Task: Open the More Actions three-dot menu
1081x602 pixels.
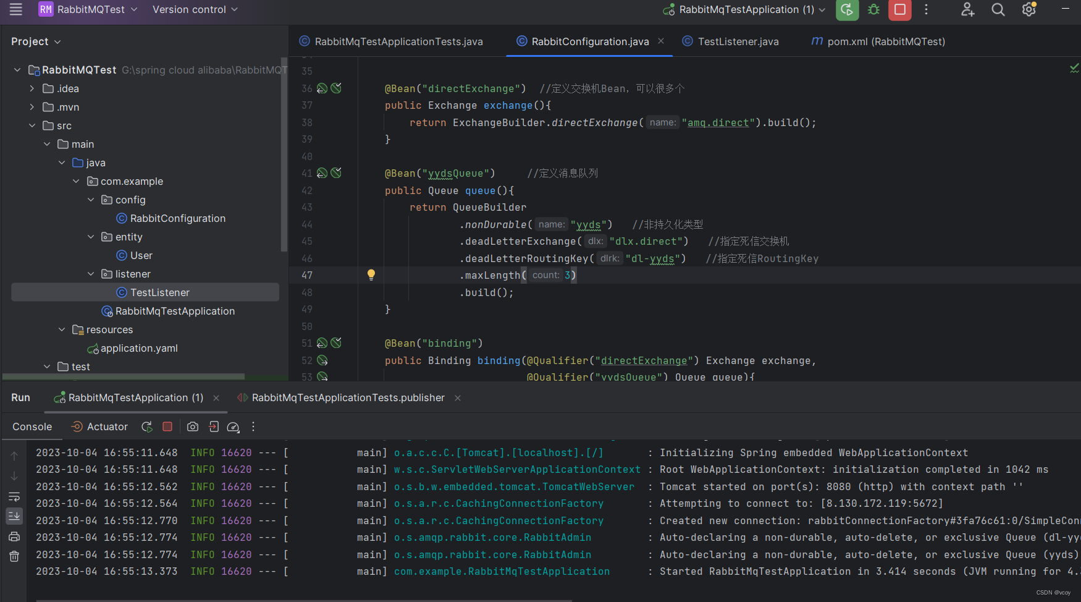Action: point(926,9)
